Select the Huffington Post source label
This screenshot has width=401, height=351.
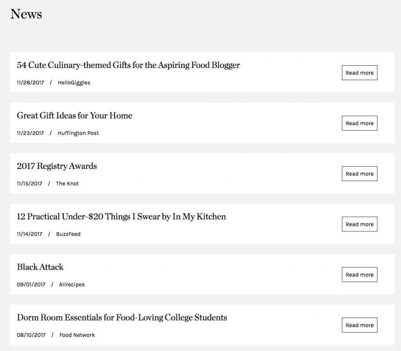[78, 133]
